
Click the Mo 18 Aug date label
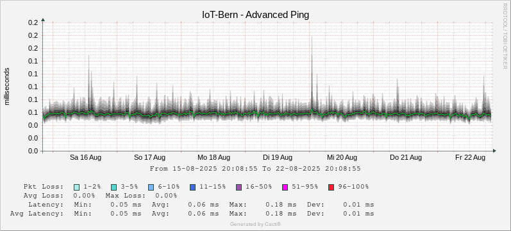214,158
